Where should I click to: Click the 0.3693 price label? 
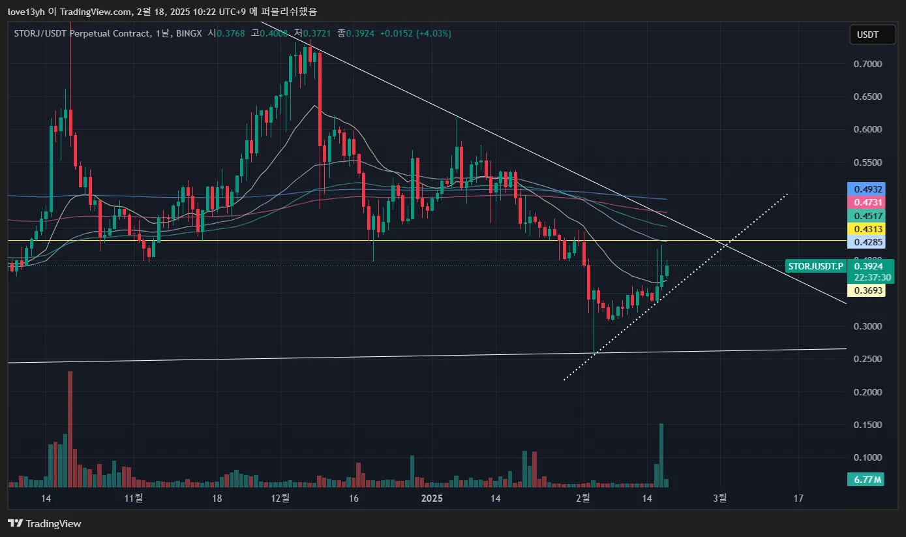pyautogui.click(x=866, y=291)
